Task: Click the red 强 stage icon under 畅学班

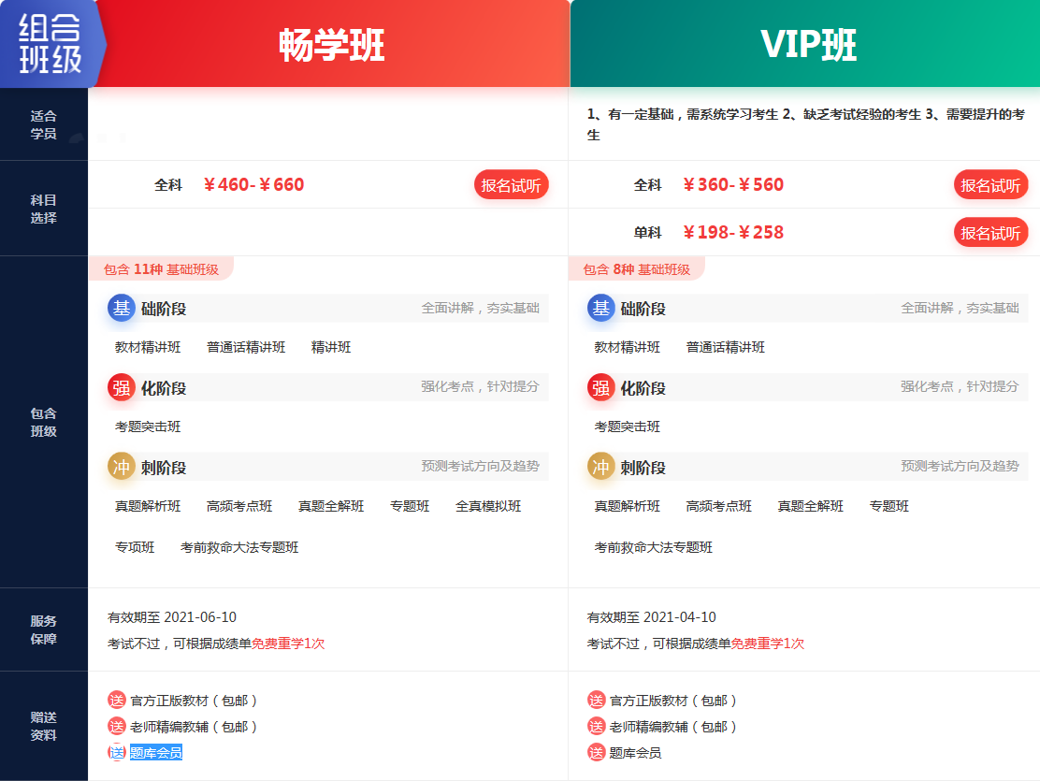Action: click(122, 387)
